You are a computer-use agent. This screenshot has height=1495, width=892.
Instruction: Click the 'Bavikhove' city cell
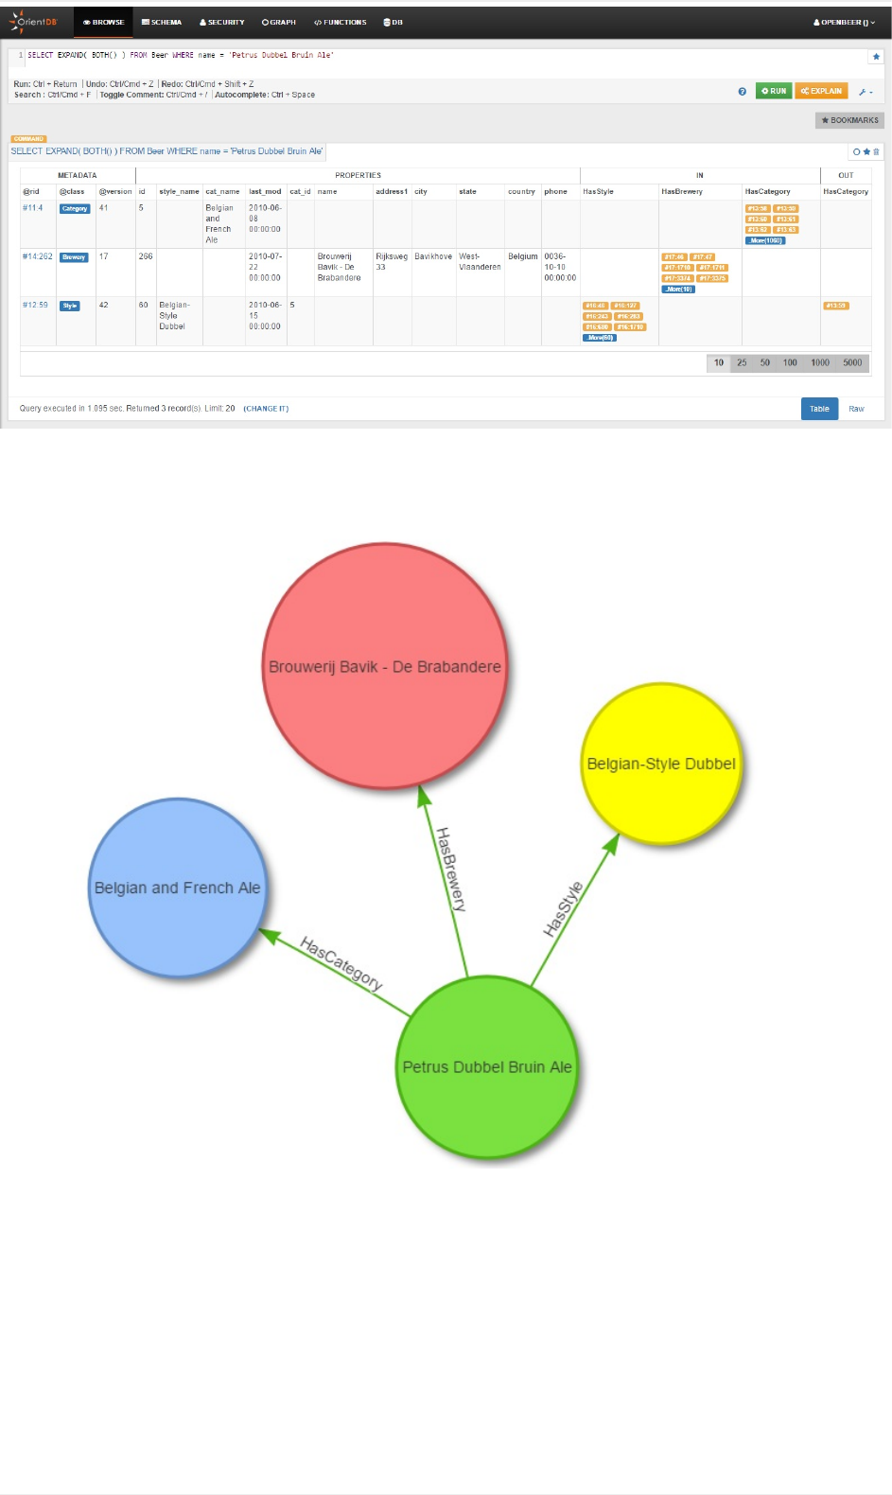433,256
